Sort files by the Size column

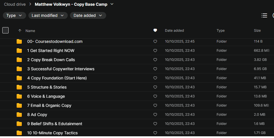pyautogui.click(x=257, y=31)
